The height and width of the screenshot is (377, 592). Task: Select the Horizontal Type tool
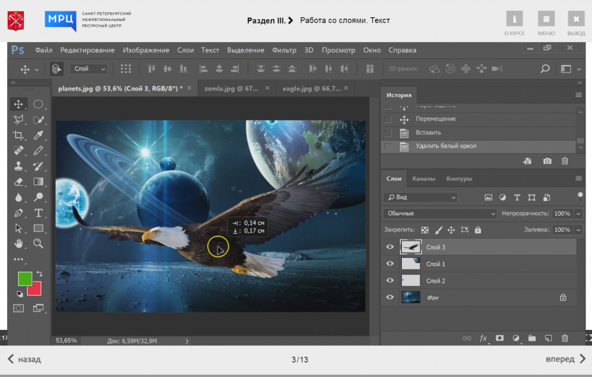[x=38, y=213]
